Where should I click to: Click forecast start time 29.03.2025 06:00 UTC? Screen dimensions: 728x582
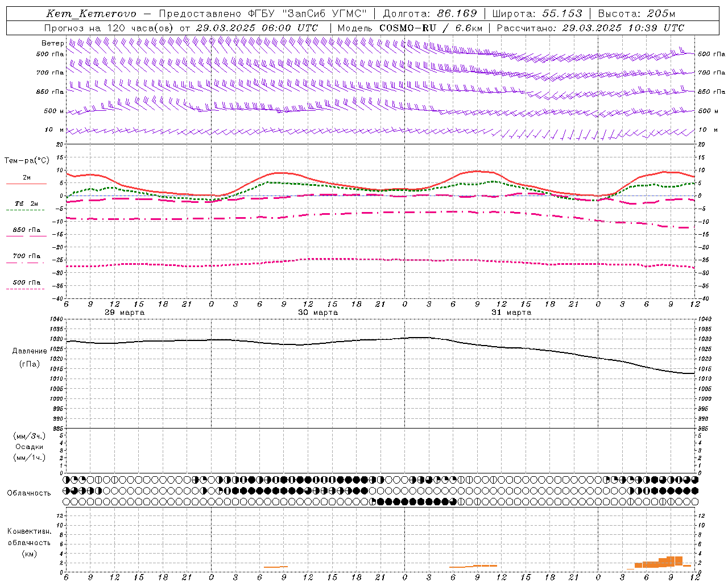pyautogui.click(x=257, y=28)
